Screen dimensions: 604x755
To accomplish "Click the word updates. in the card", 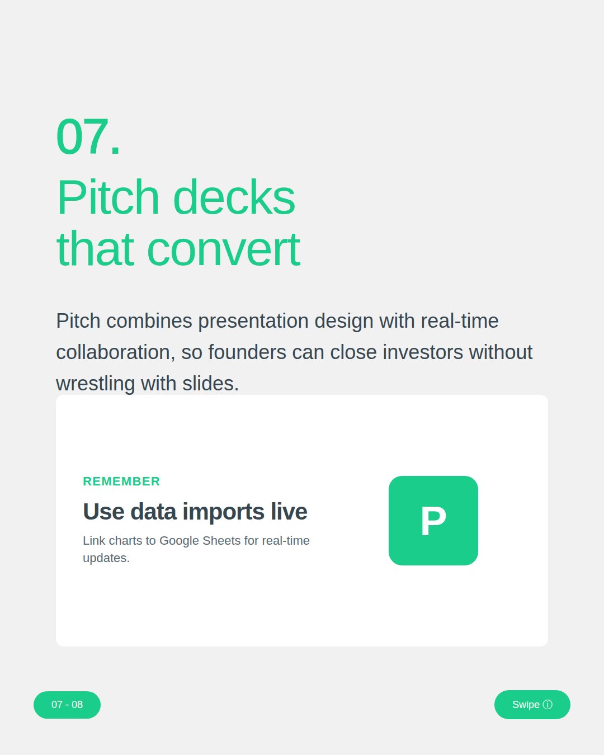I will (x=106, y=558).
